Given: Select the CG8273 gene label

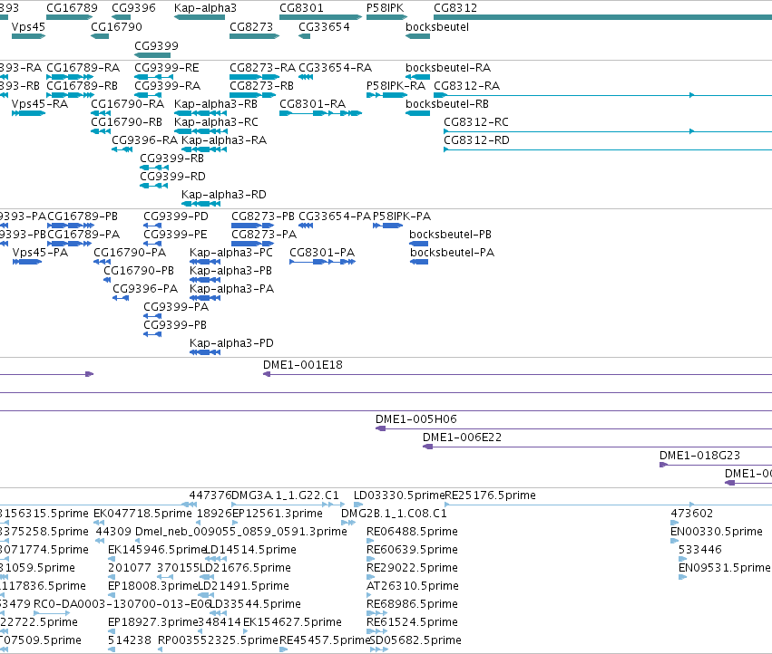Looking at the screenshot, I should click(x=251, y=27).
